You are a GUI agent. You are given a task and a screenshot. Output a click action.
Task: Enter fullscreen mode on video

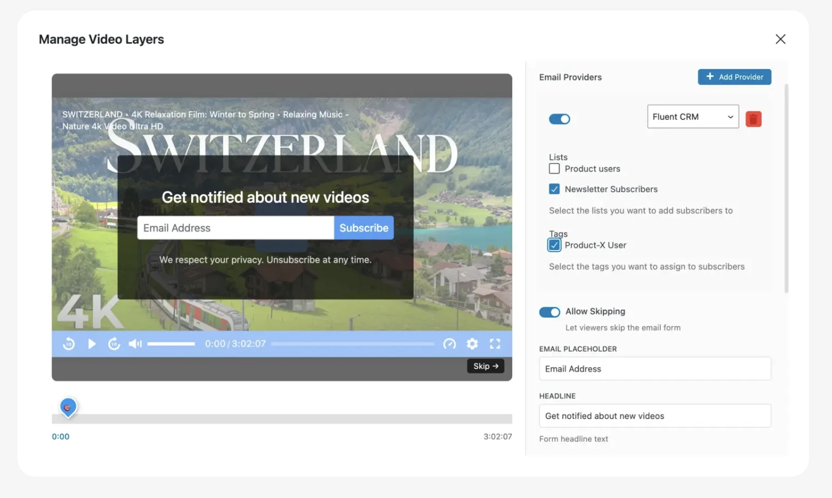click(495, 344)
